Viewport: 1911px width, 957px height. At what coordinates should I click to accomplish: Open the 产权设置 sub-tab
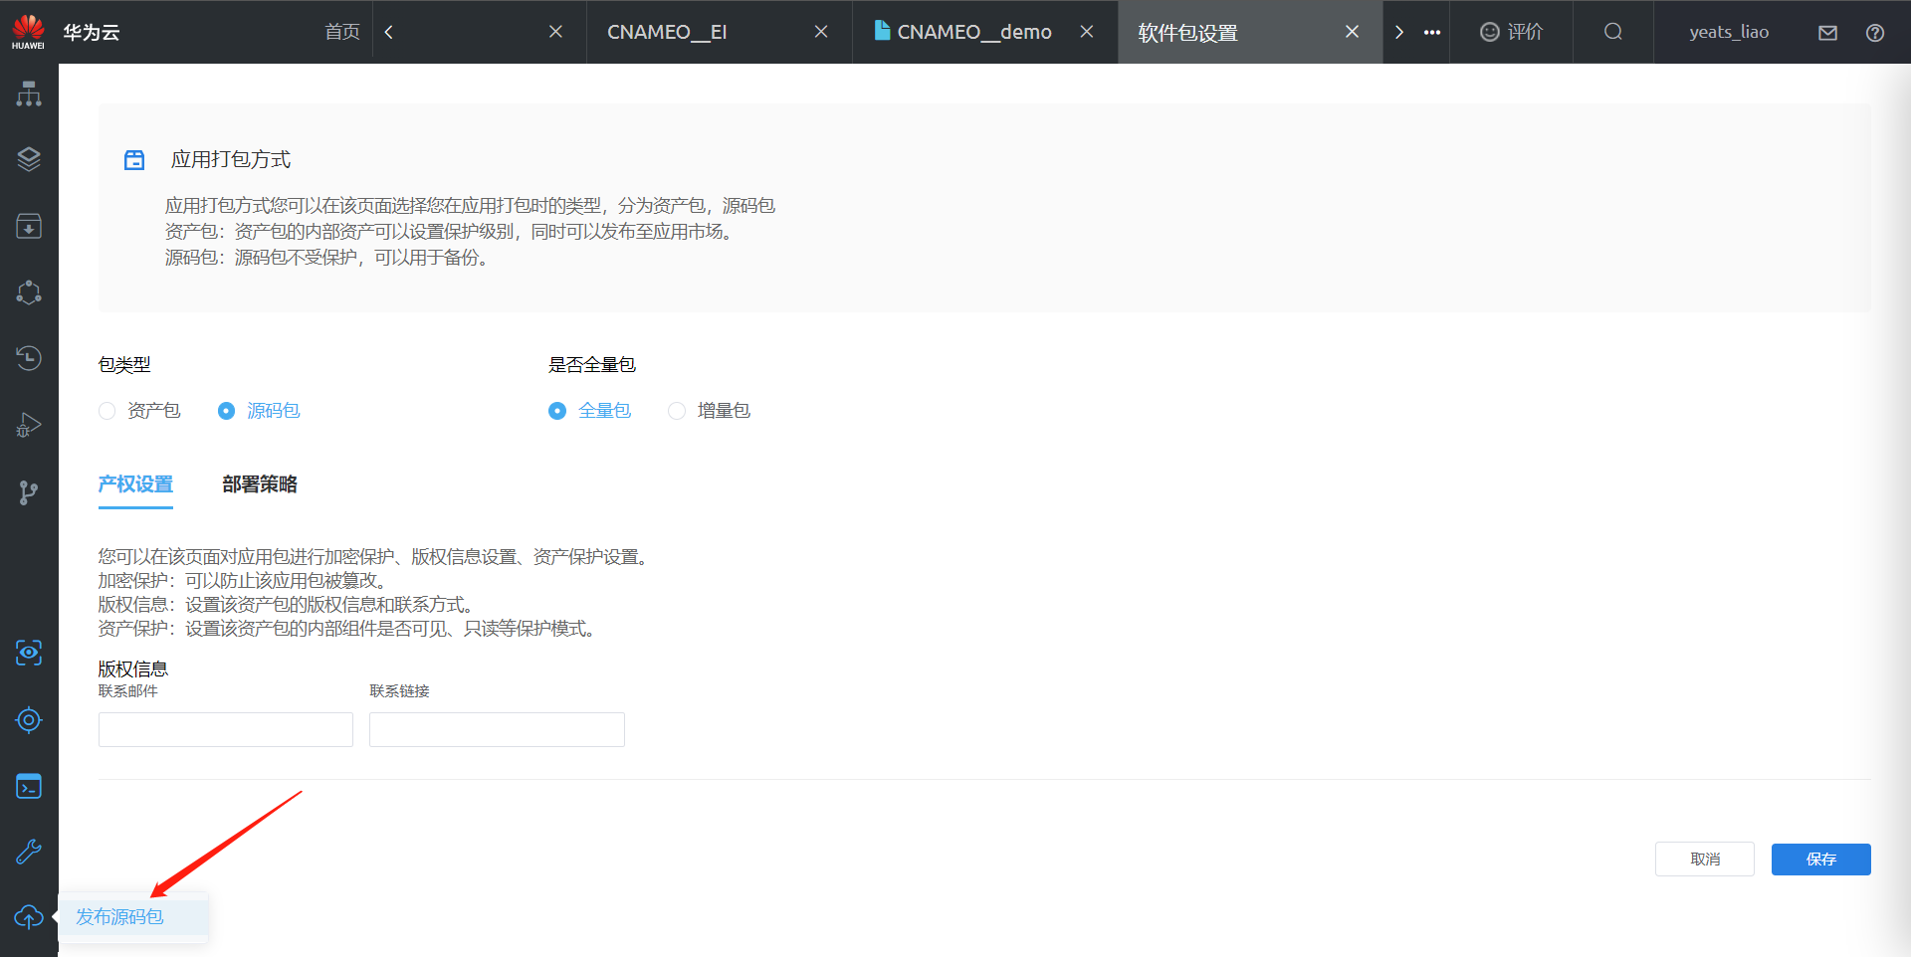coord(135,484)
